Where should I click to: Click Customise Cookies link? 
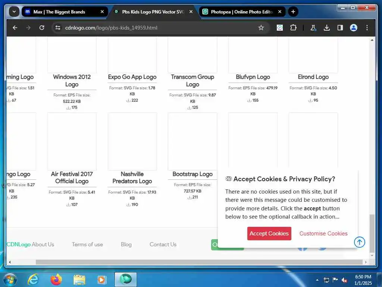[323, 234]
